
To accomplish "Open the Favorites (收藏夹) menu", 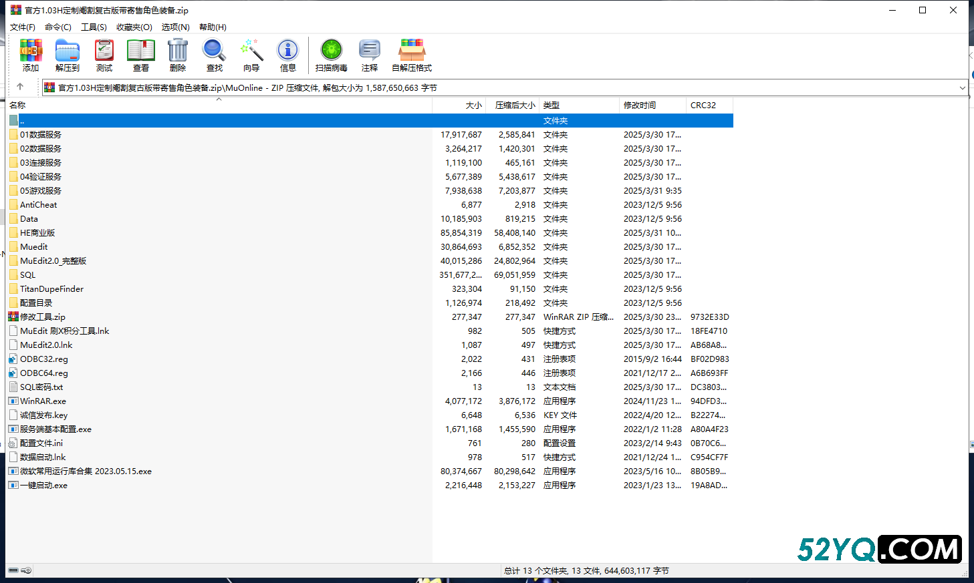I will pyautogui.click(x=134, y=27).
